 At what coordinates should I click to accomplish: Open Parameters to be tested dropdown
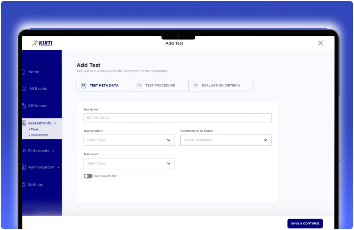[226, 140]
